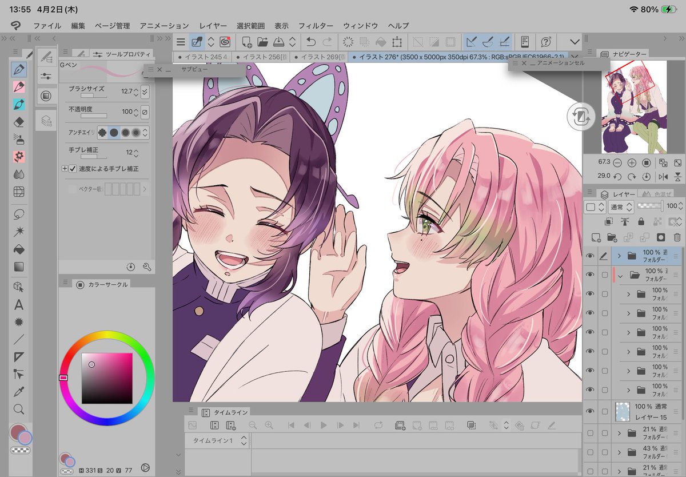Image resolution: width=686 pixels, height=477 pixels.
Task: Toggle reference layer lighthouse icon
Action: click(625, 221)
